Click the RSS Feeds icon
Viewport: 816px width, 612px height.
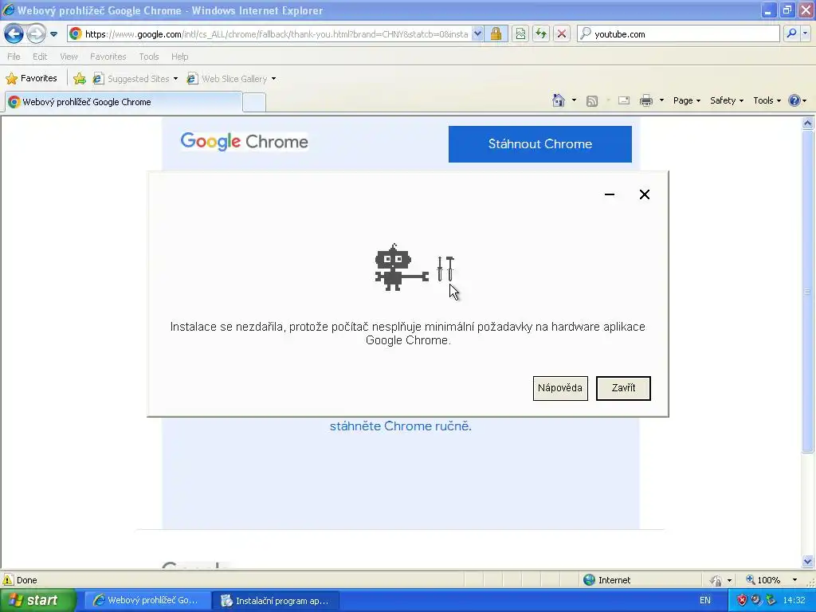tap(592, 101)
